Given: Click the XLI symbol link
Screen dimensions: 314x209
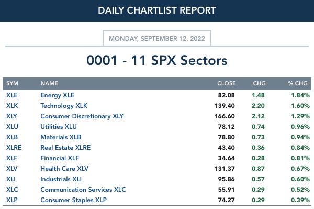Looking at the screenshot, I should click(x=11, y=179).
